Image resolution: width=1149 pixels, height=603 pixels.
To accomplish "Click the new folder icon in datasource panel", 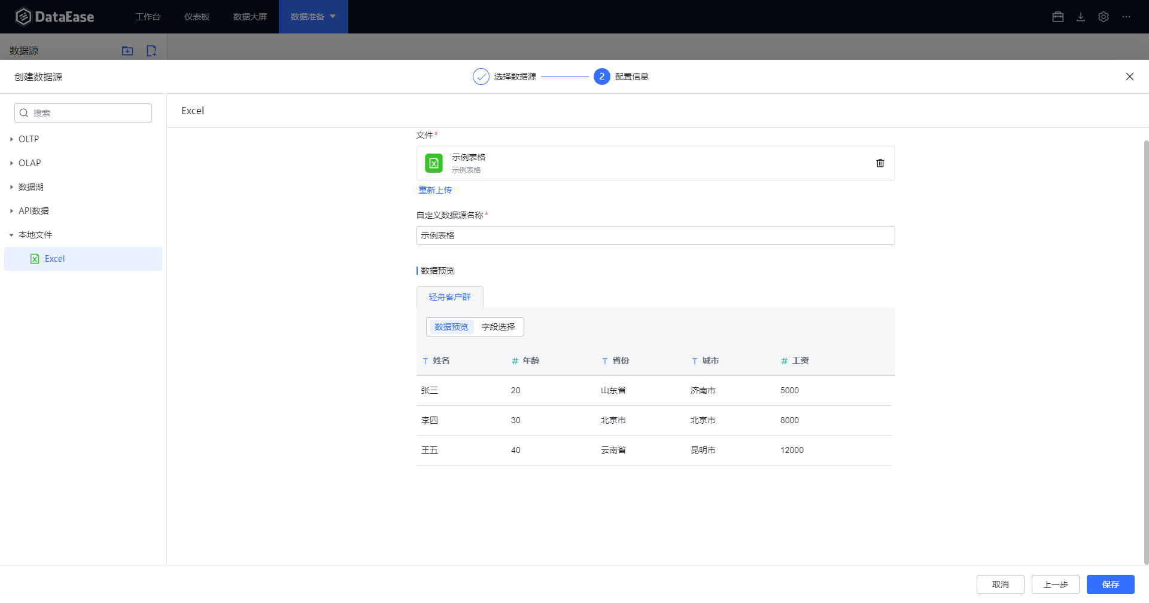I will (x=127, y=51).
